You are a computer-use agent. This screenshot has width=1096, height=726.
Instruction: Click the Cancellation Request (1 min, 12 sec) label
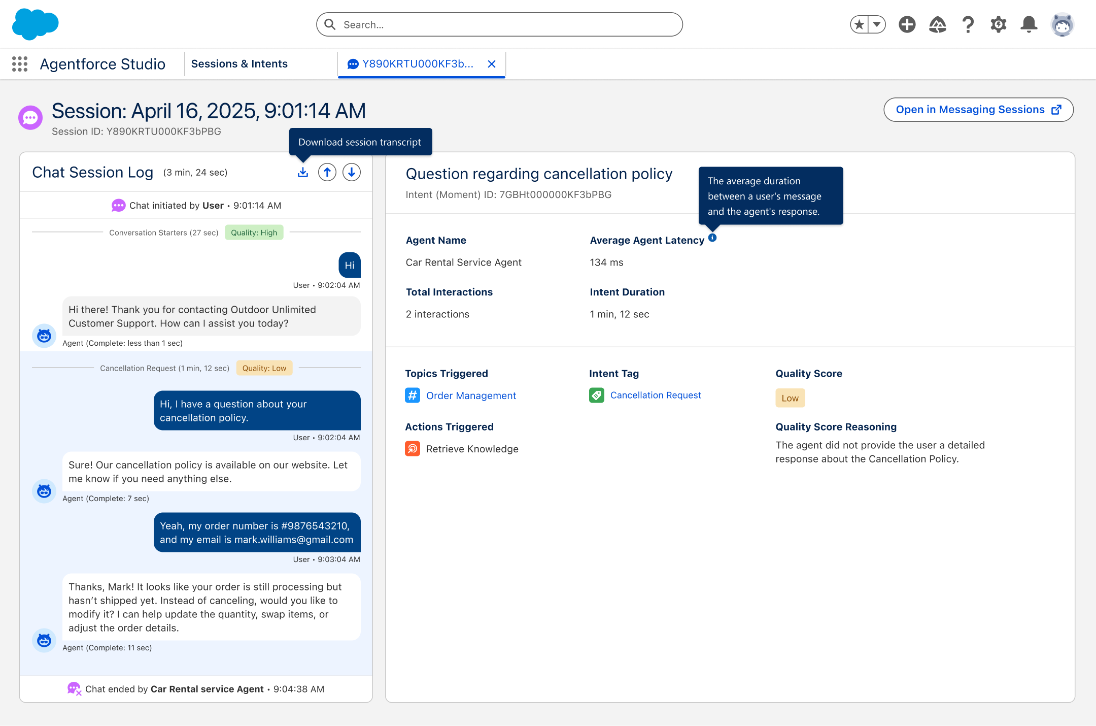164,368
